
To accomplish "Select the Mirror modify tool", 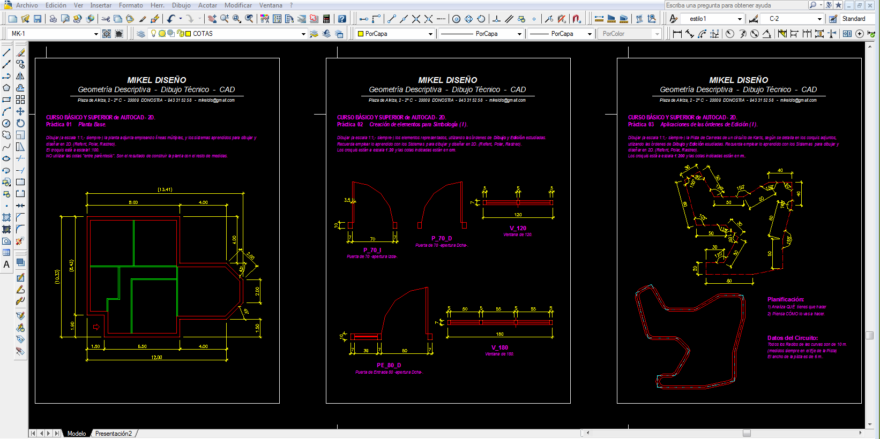I will (20, 76).
